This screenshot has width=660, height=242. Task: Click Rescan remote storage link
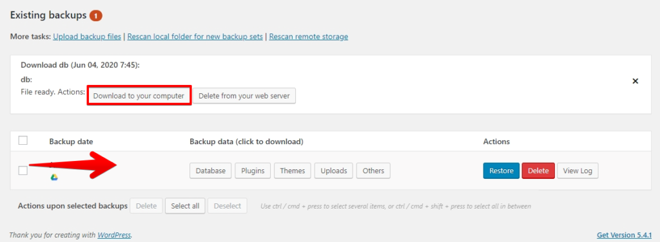[x=309, y=37]
